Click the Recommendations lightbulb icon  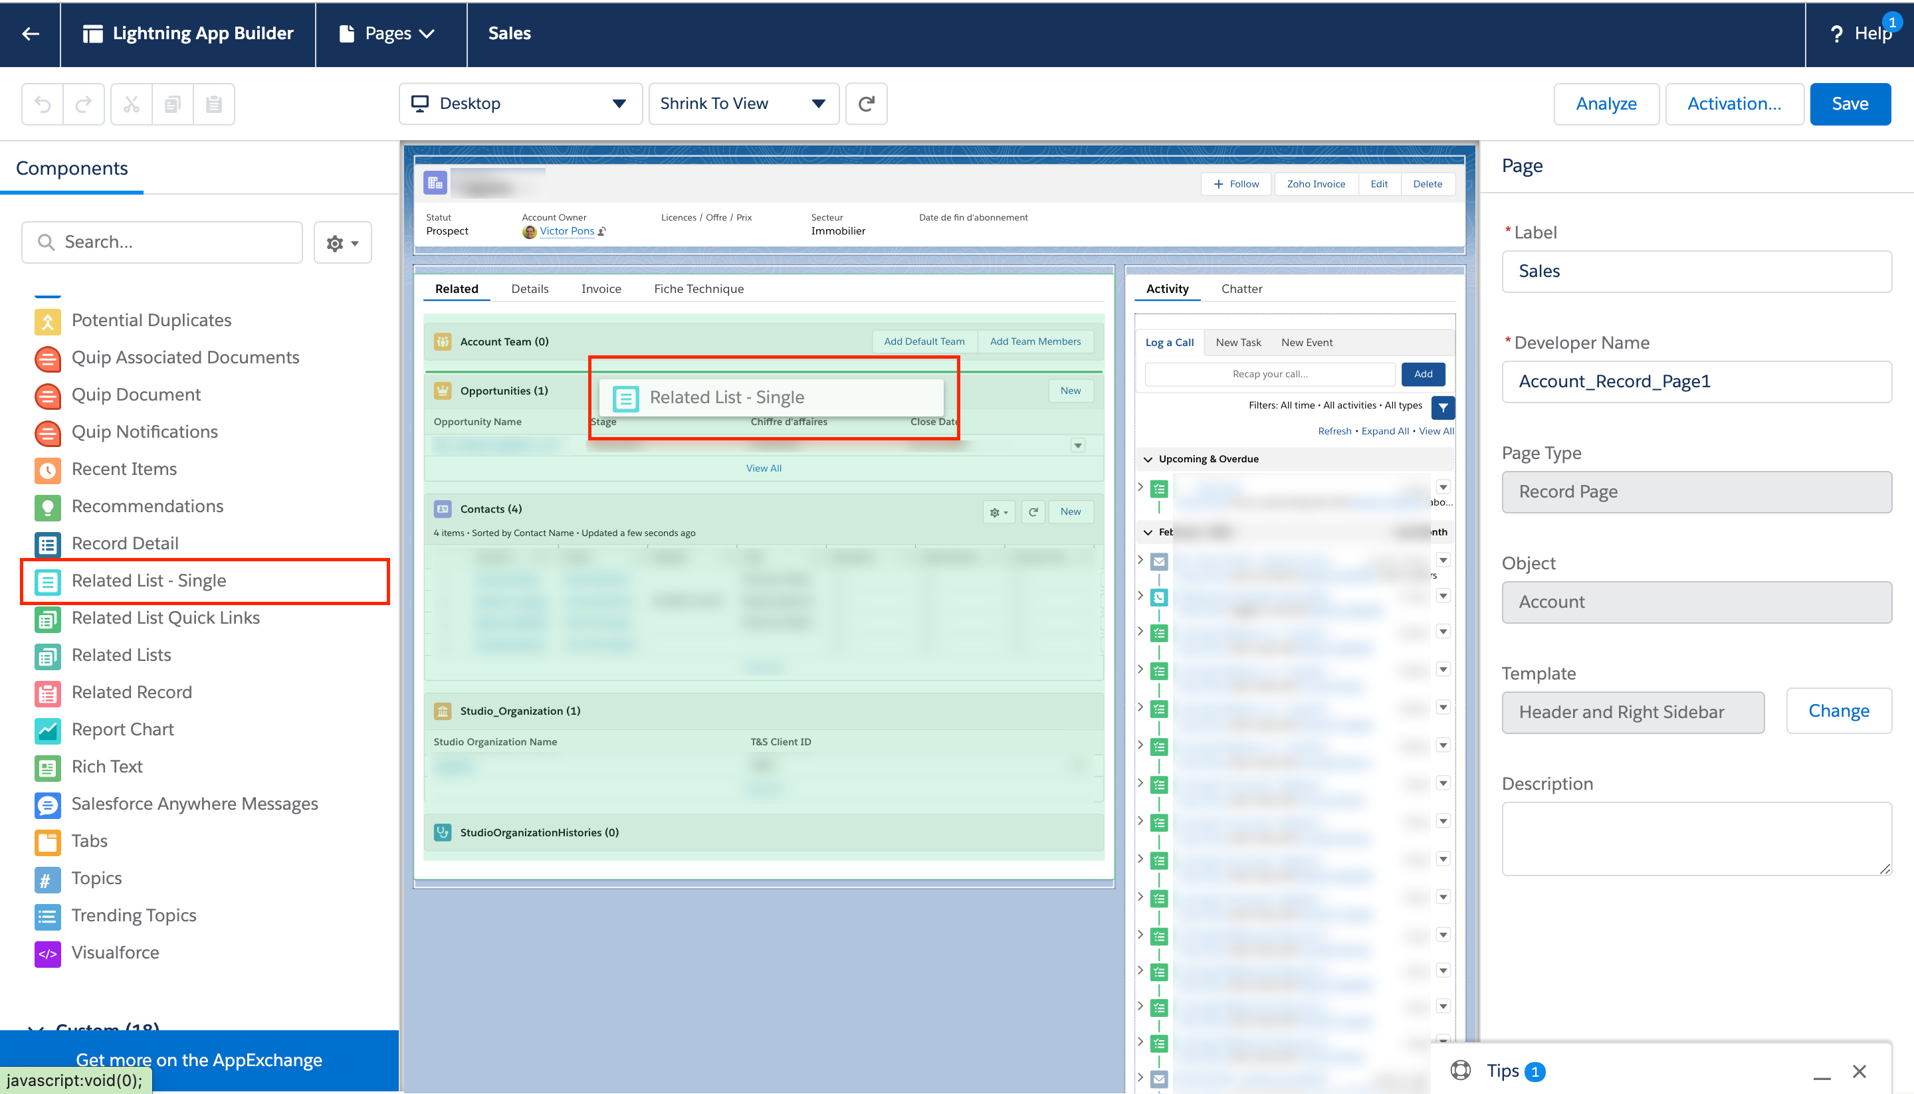click(x=47, y=507)
